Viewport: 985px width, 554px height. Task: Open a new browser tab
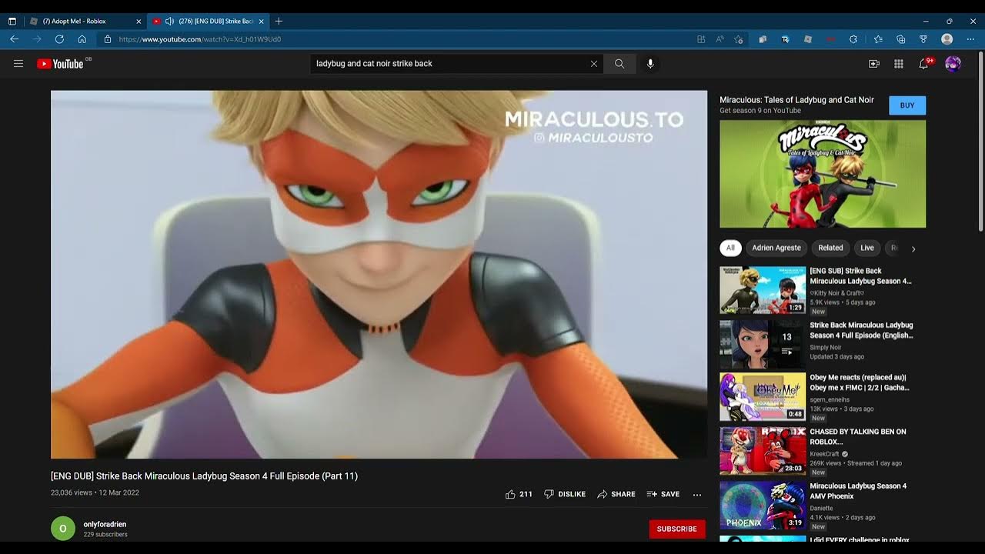click(x=279, y=22)
